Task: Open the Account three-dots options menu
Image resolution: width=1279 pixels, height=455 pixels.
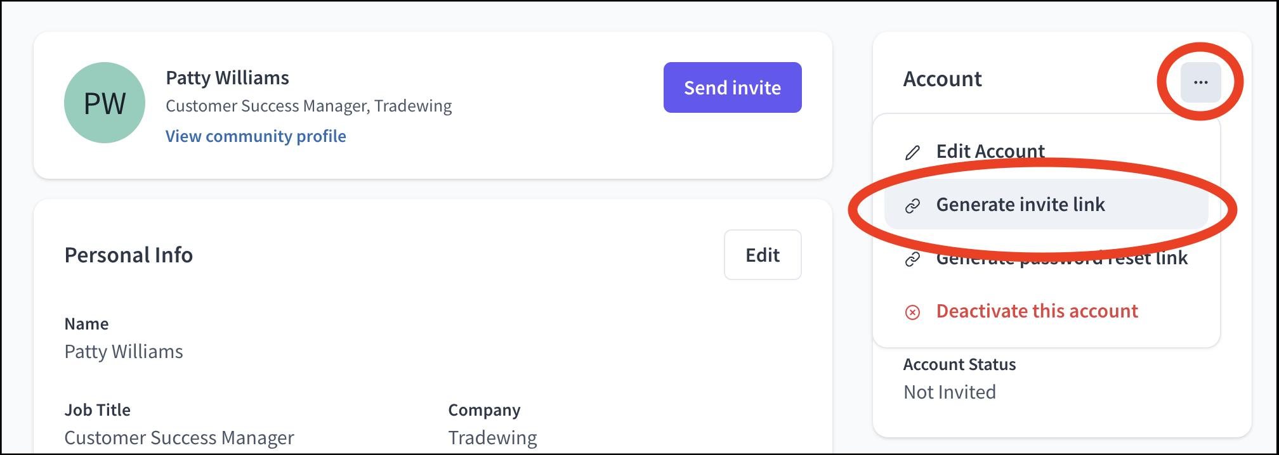Action: pos(1200,82)
